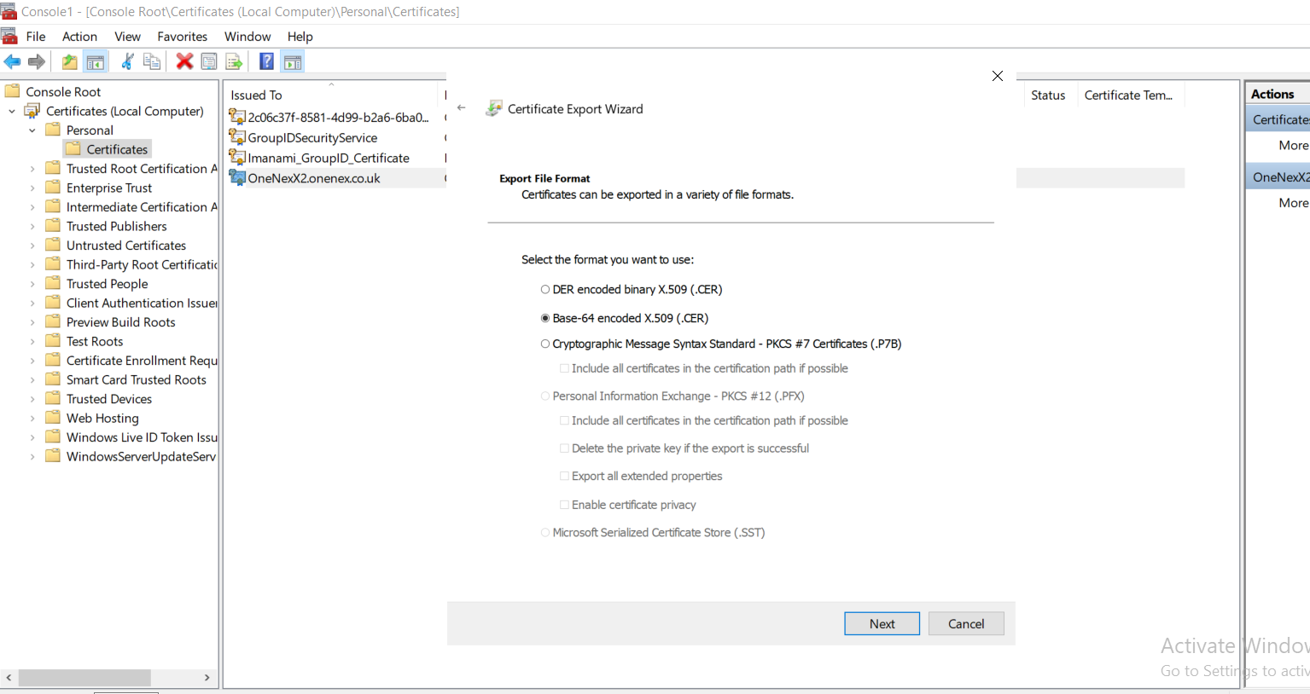The width and height of the screenshot is (1310, 694).
Task: Click the Copy icon in the toolbar
Action: pos(152,61)
